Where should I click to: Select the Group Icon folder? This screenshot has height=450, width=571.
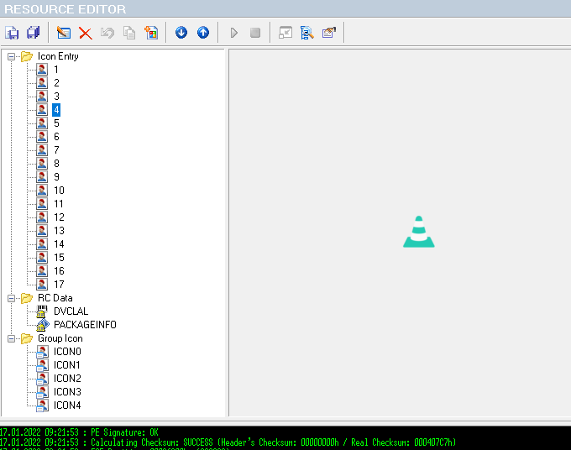tap(60, 338)
